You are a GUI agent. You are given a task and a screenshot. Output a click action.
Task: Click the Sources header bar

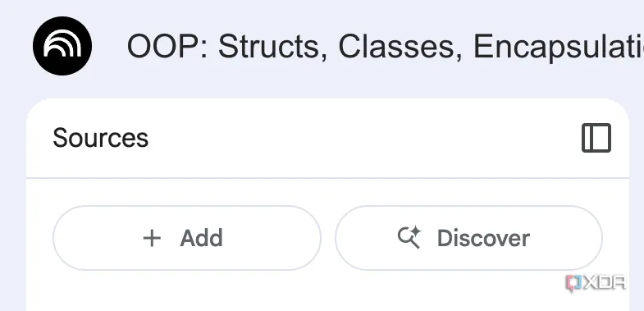coord(328,139)
